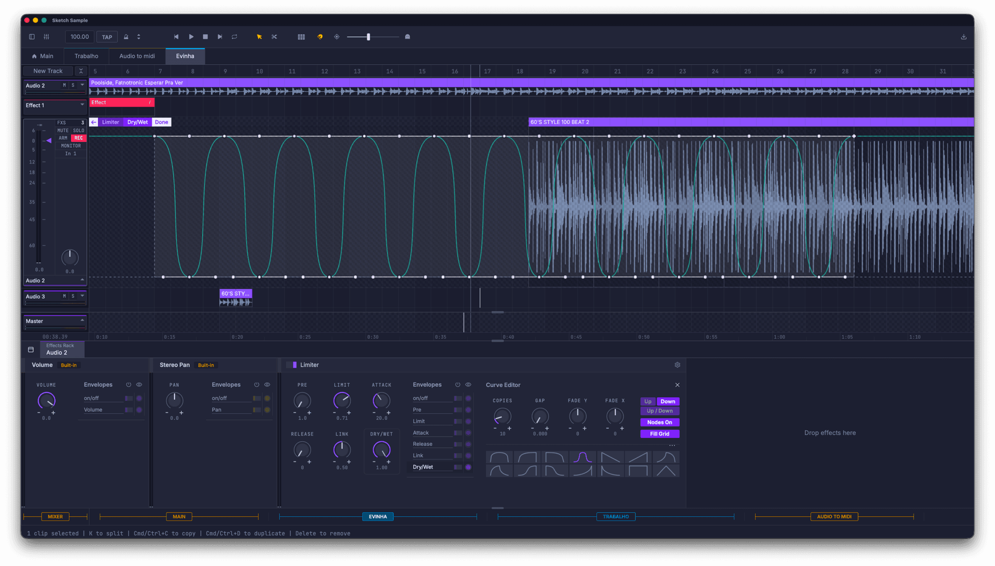
Task: Toggle Volume Envelopes eye visibility
Action: pos(139,385)
